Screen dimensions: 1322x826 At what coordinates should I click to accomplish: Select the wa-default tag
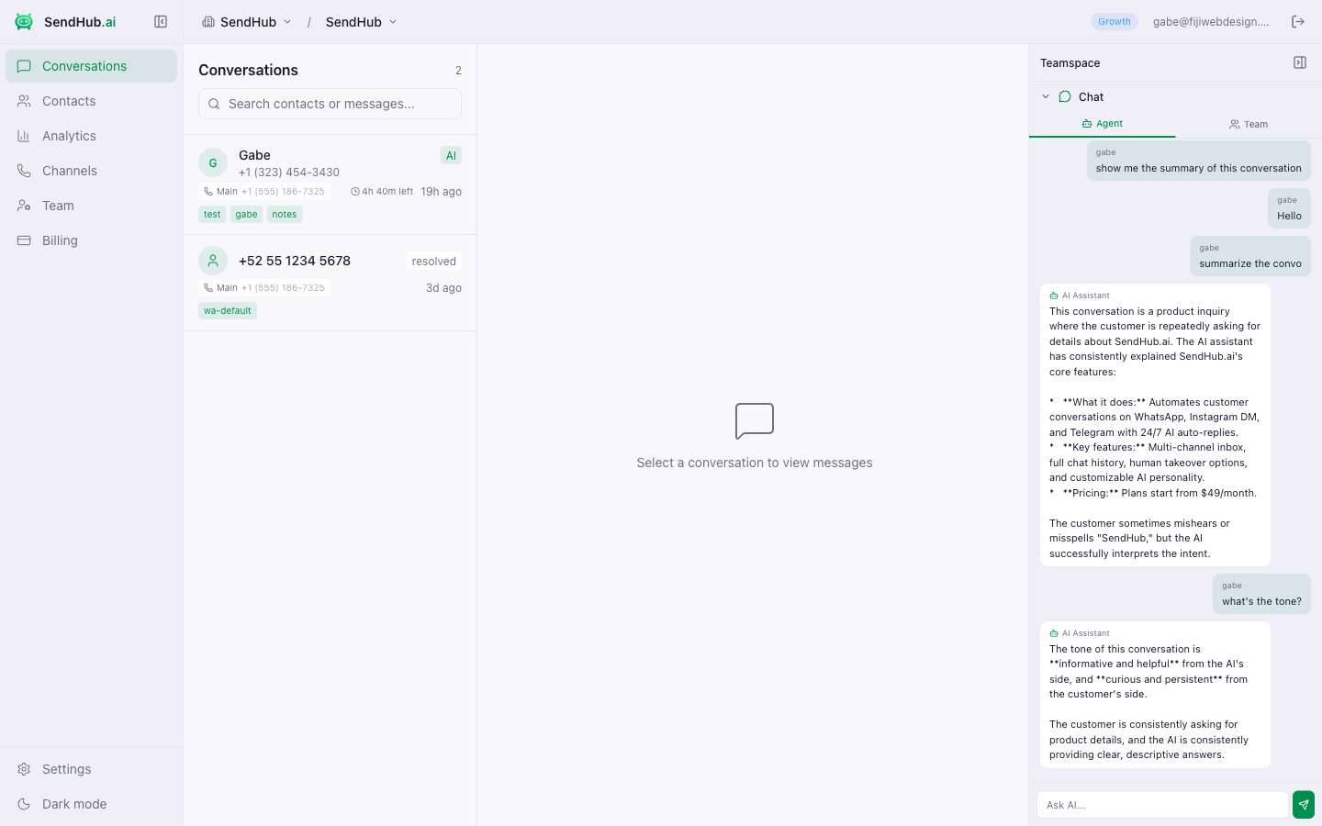point(228,310)
